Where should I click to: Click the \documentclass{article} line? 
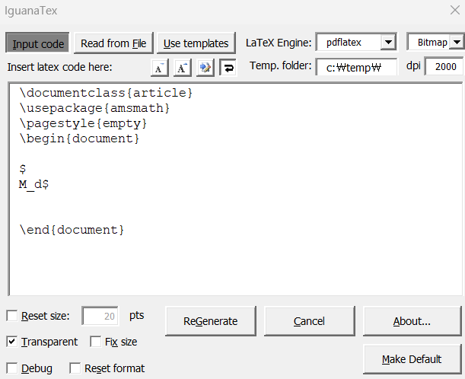point(106,93)
